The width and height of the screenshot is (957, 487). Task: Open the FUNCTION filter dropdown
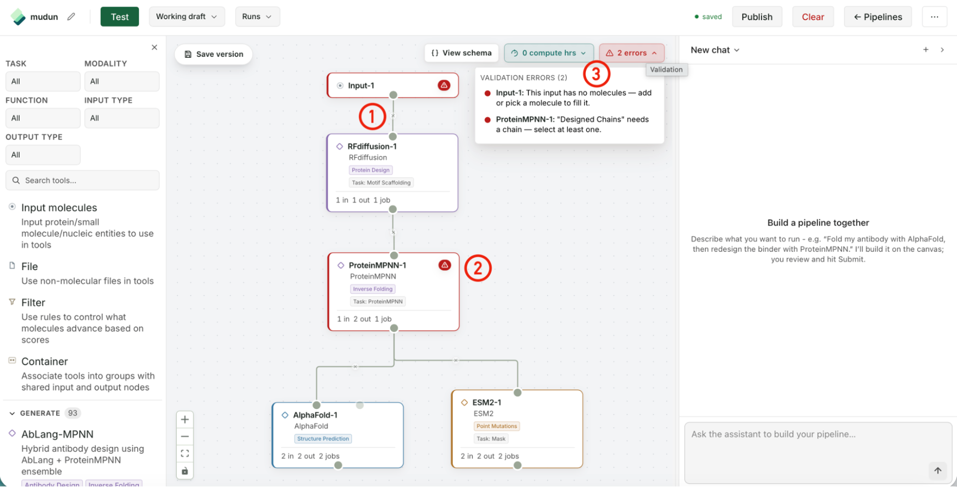[43, 118]
